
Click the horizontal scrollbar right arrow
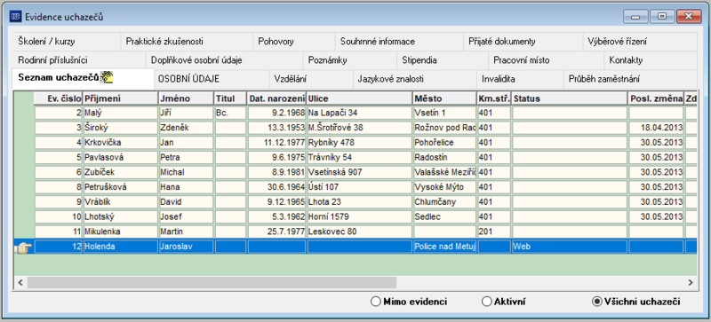coord(691,283)
